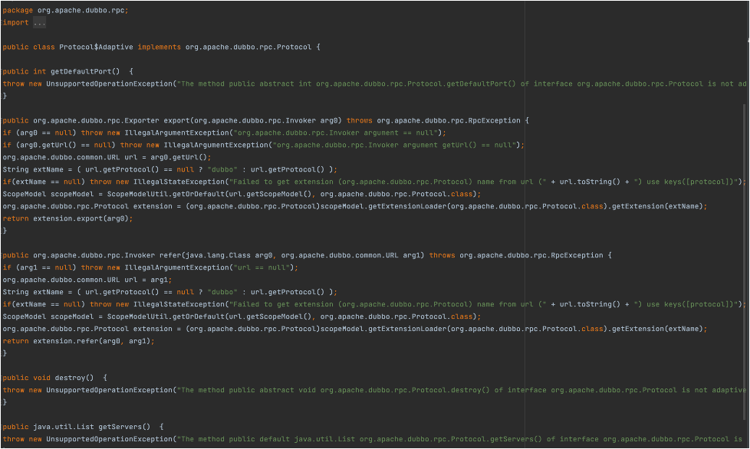Click the 'import' keyword
The height and width of the screenshot is (449, 750).
click(15, 22)
